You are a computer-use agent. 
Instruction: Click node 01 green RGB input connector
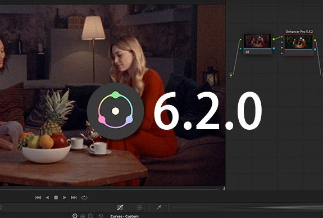click(x=240, y=39)
